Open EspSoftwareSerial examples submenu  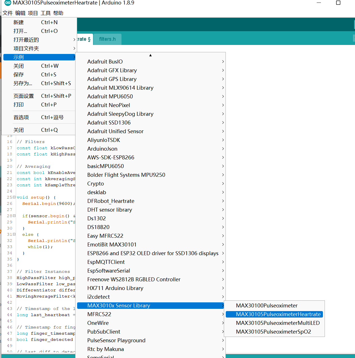pyautogui.click(x=151, y=271)
